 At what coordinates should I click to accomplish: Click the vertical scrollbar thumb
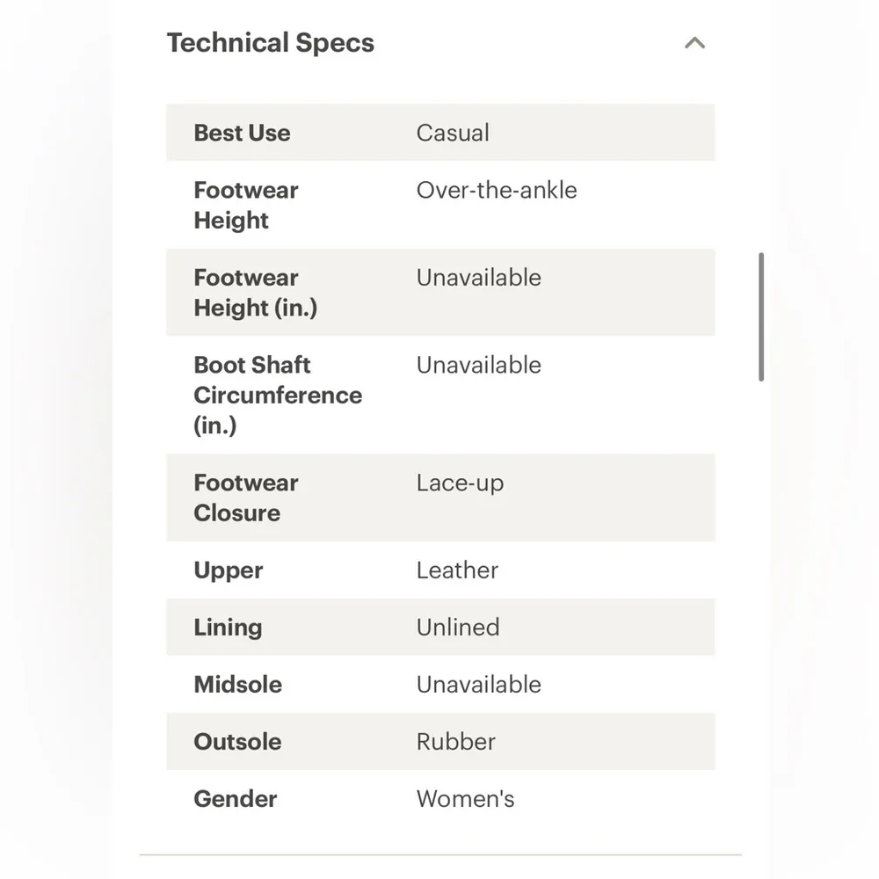(761, 316)
